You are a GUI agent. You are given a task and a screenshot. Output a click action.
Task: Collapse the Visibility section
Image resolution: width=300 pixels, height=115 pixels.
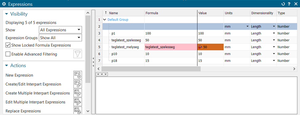pyautogui.click(x=7, y=14)
